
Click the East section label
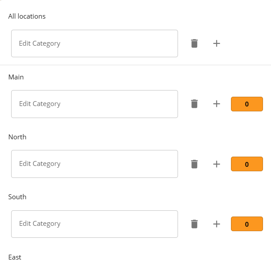(x=15, y=257)
